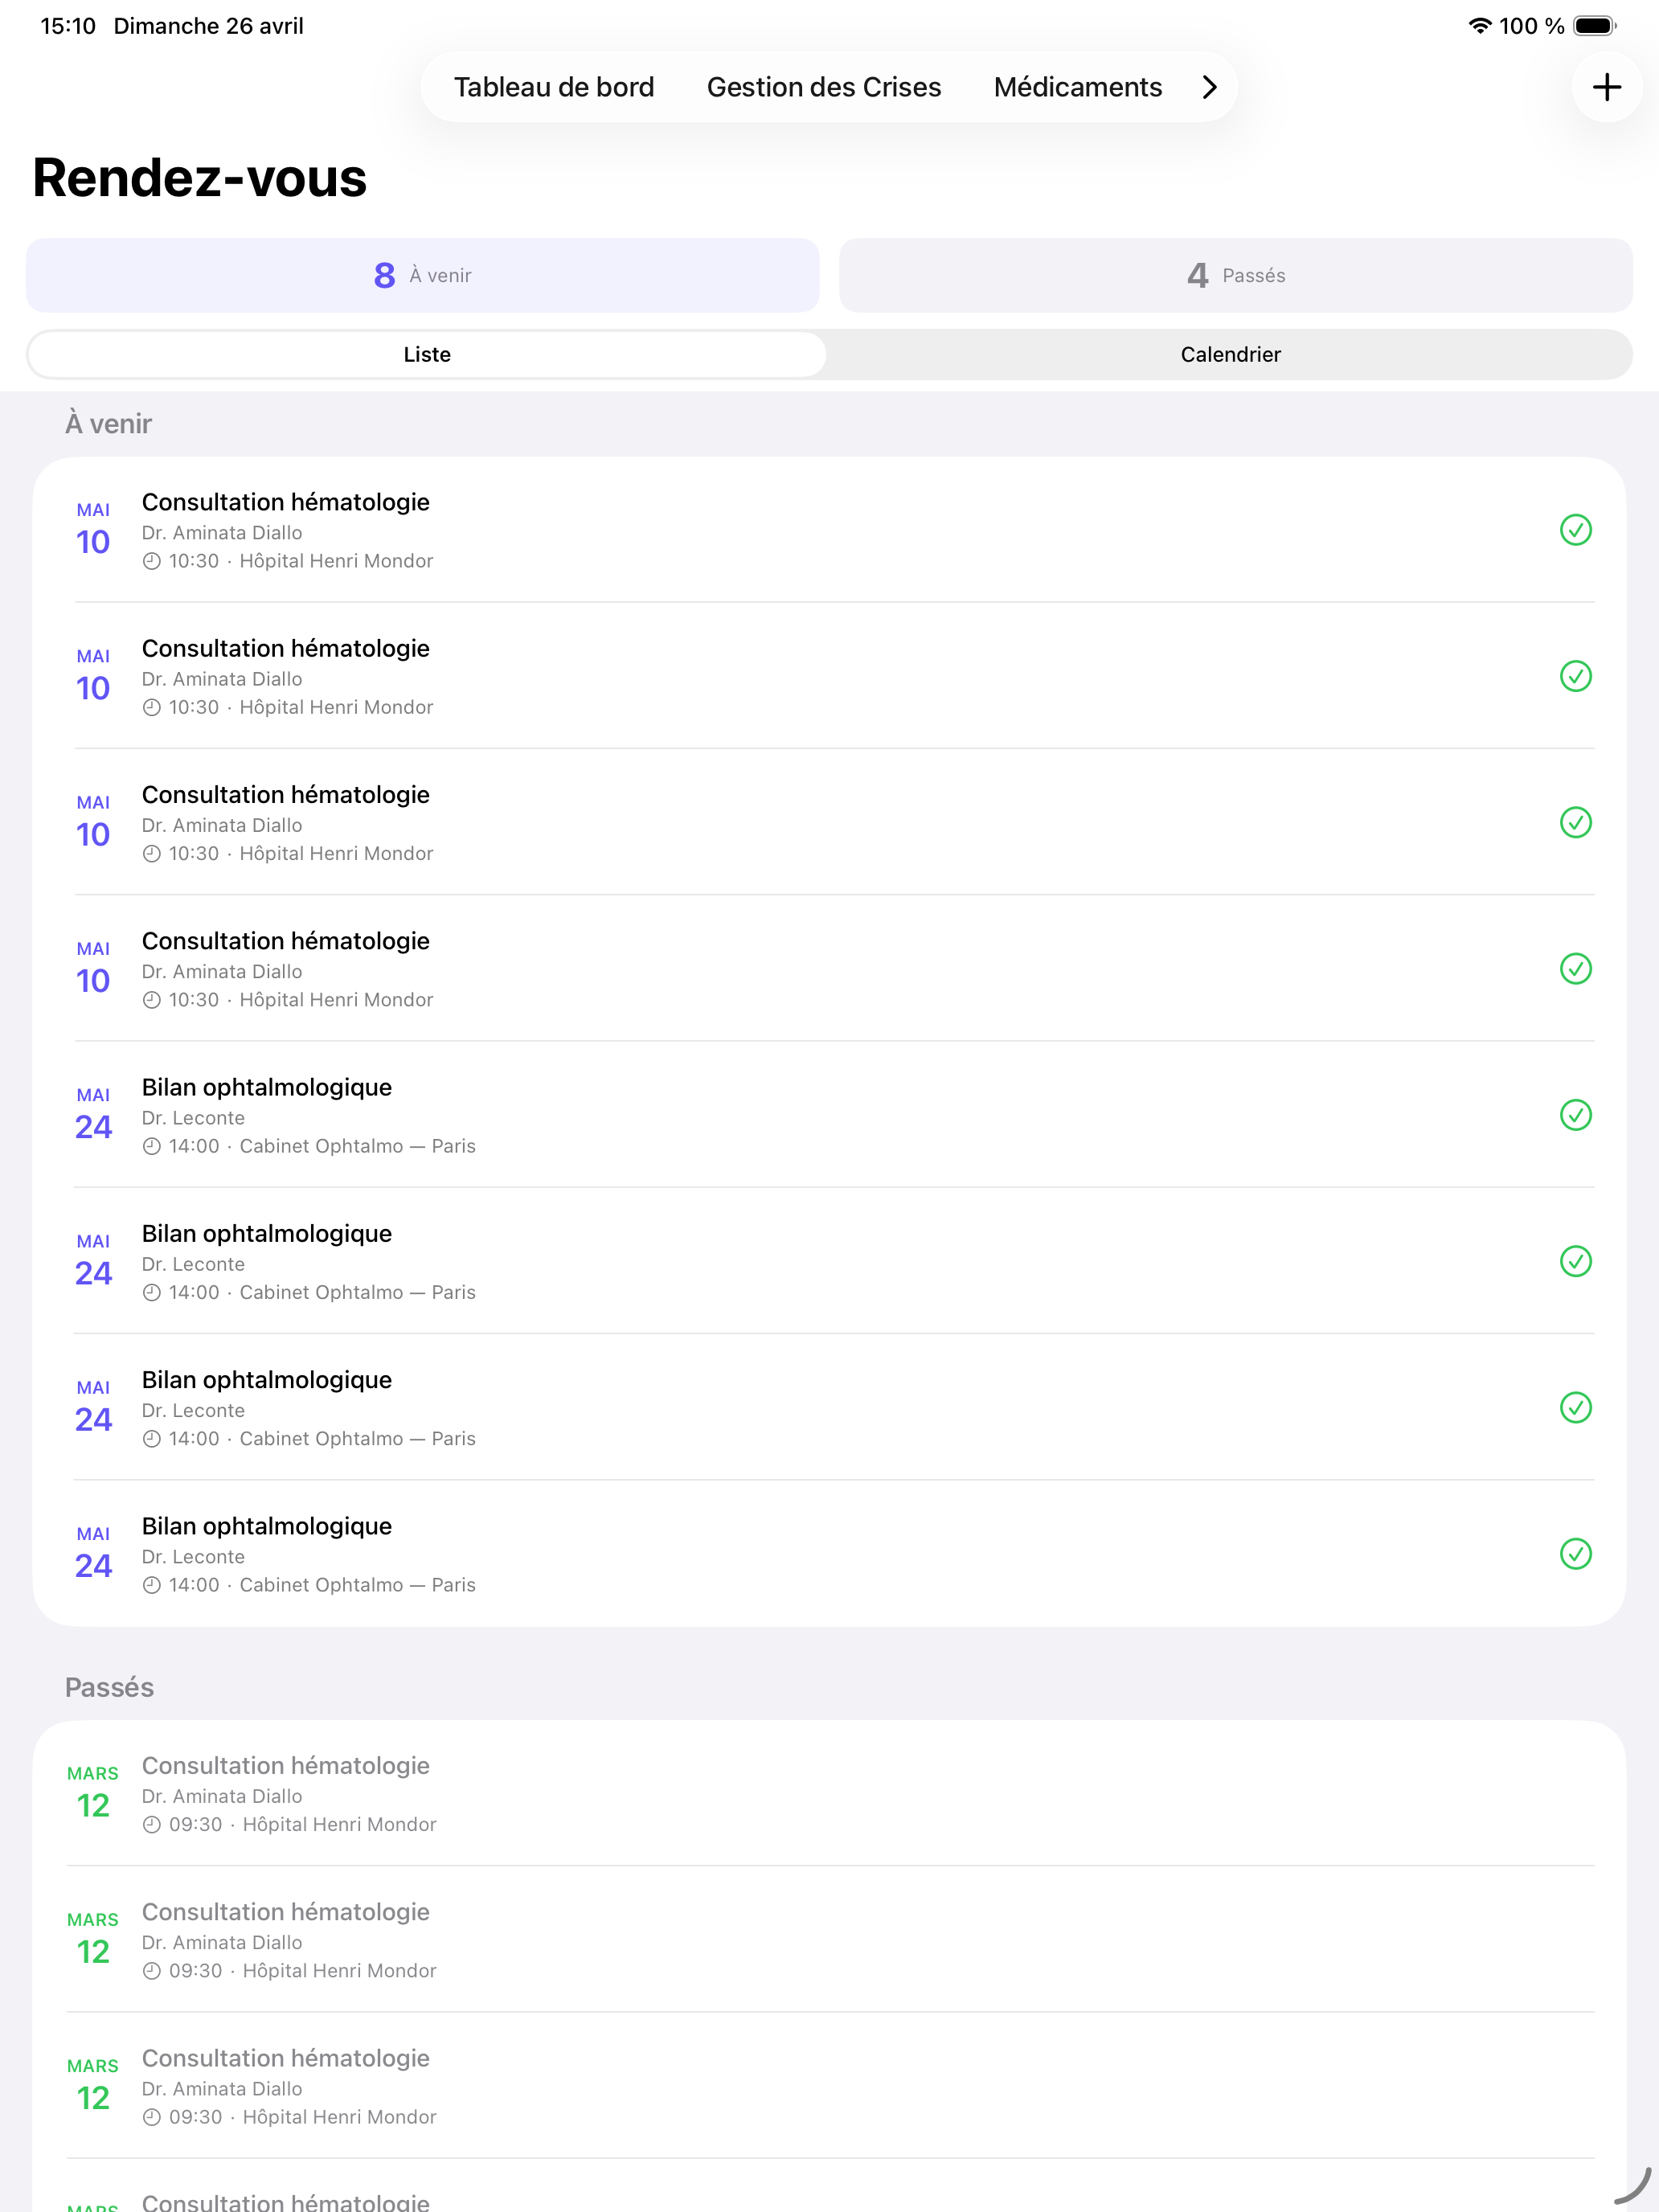Viewport: 1659px width, 2212px height.
Task: Tap the Wi-Fi icon in status bar
Action: point(1479,26)
